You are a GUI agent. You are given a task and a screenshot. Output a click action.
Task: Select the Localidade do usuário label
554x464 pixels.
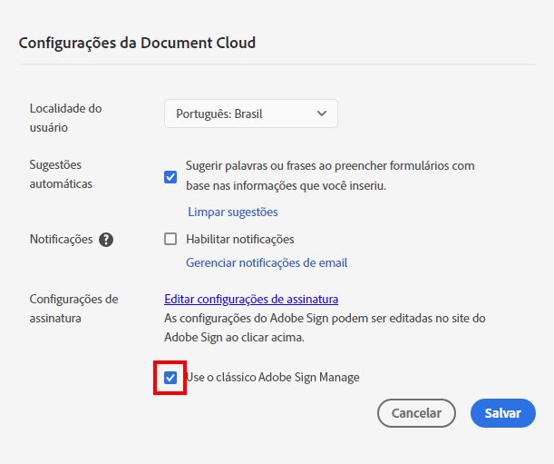pos(65,118)
